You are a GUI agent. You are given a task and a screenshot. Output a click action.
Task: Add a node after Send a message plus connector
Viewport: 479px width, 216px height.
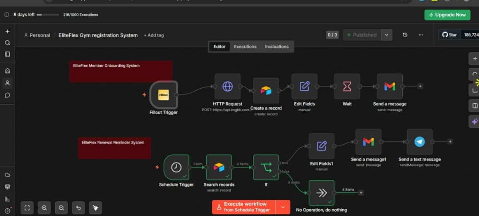pyautogui.click(x=420, y=86)
